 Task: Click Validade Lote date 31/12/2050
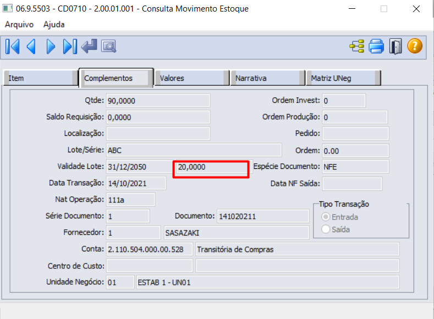point(140,167)
